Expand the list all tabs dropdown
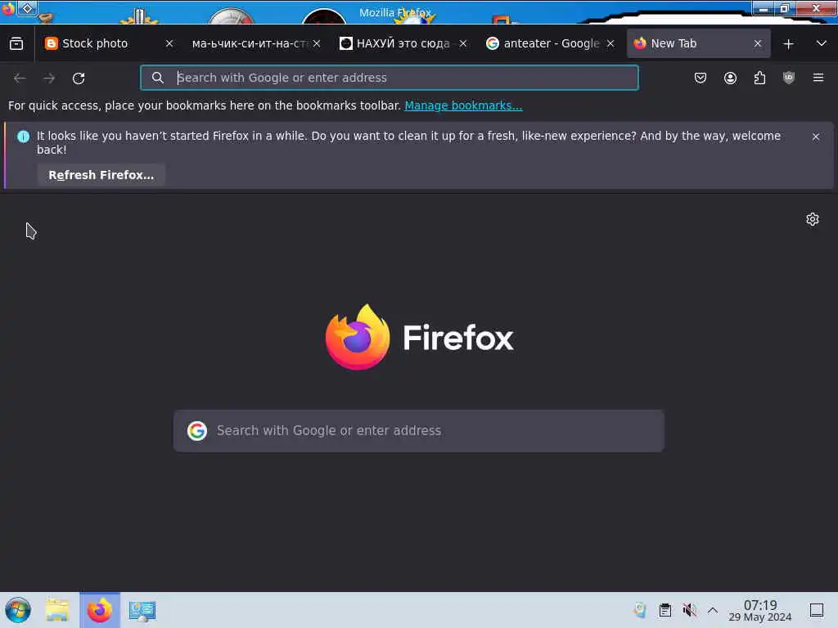 point(822,44)
